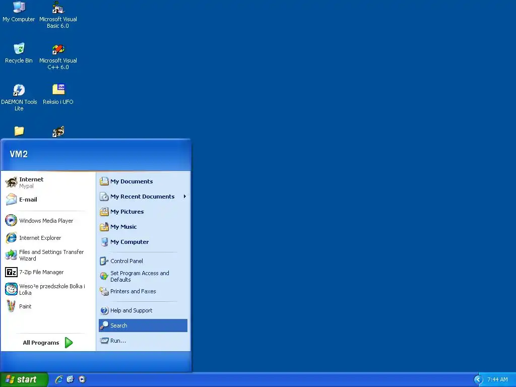The height and width of the screenshot is (387, 516).
Task: Expand My Recent Documents submenu arrow
Action: click(184, 197)
